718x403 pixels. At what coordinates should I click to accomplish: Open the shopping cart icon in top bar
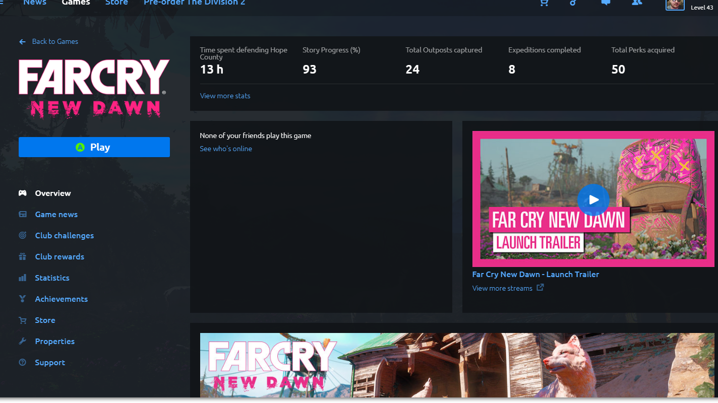pyautogui.click(x=544, y=3)
